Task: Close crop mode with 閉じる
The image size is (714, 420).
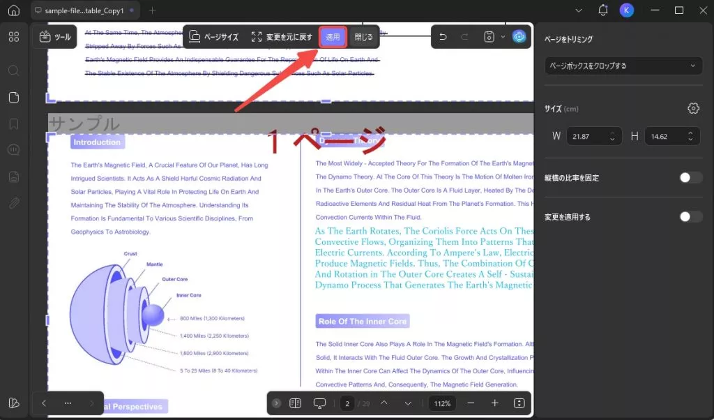Action: [363, 37]
